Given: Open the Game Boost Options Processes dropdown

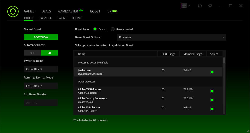Looking at the screenshot, I should click(x=172, y=37).
